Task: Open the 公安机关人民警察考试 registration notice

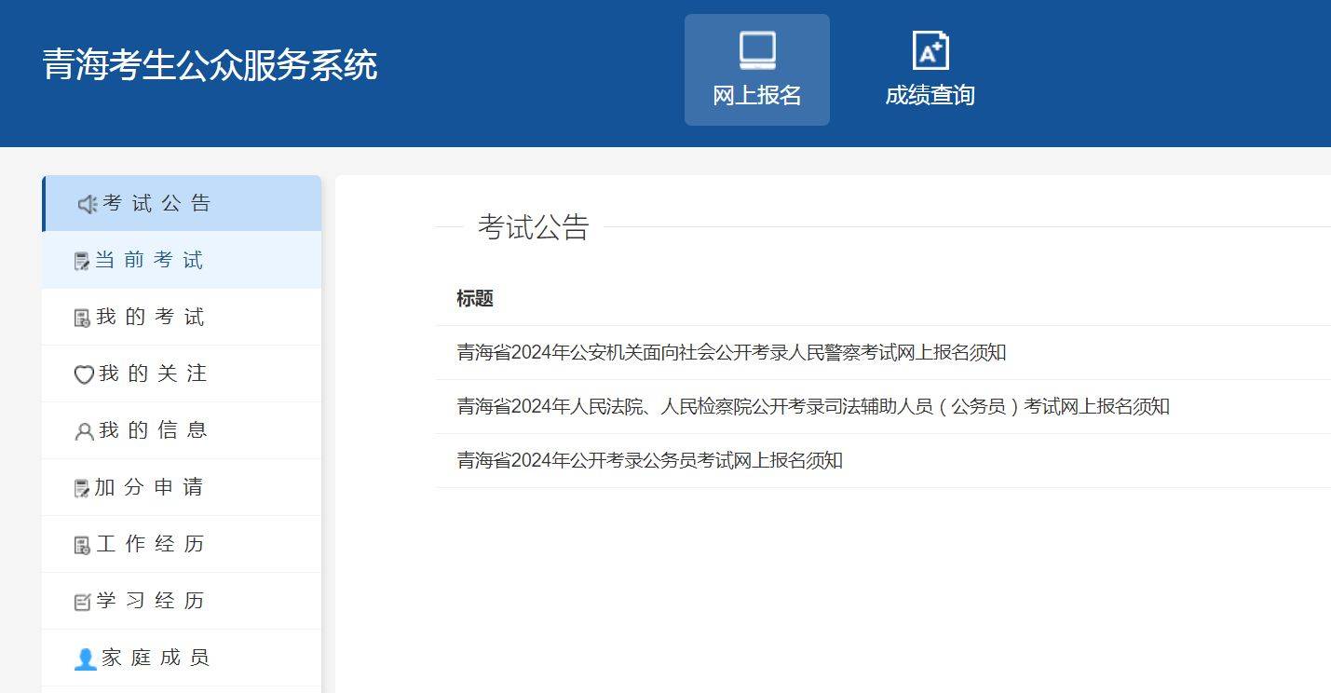Action: (730, 353)
